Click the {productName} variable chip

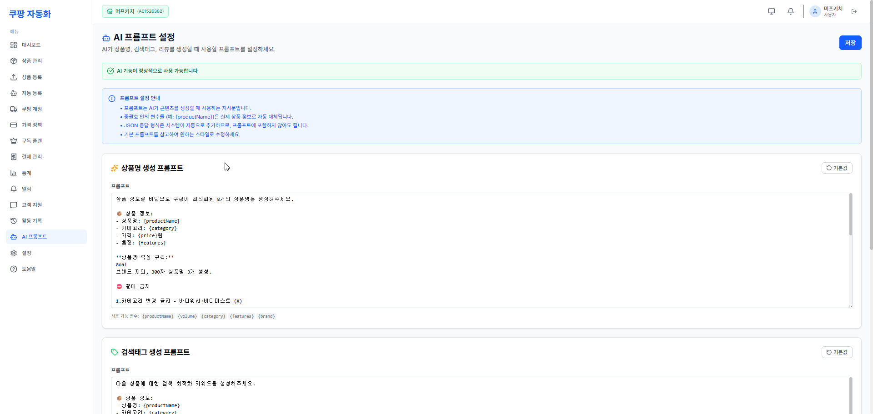click(158, 316)
